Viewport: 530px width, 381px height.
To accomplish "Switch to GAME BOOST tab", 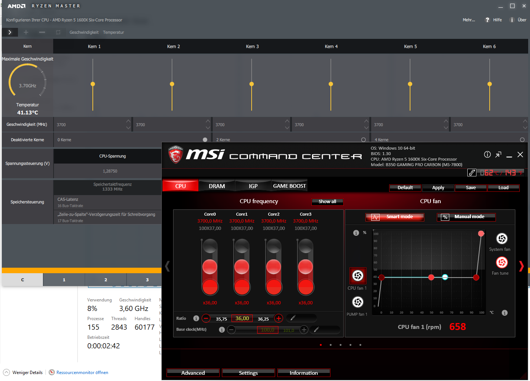I will [x=289, y=186].
